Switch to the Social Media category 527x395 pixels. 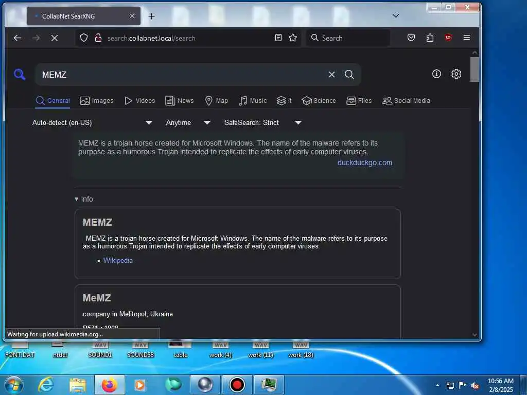pos(406,101)
